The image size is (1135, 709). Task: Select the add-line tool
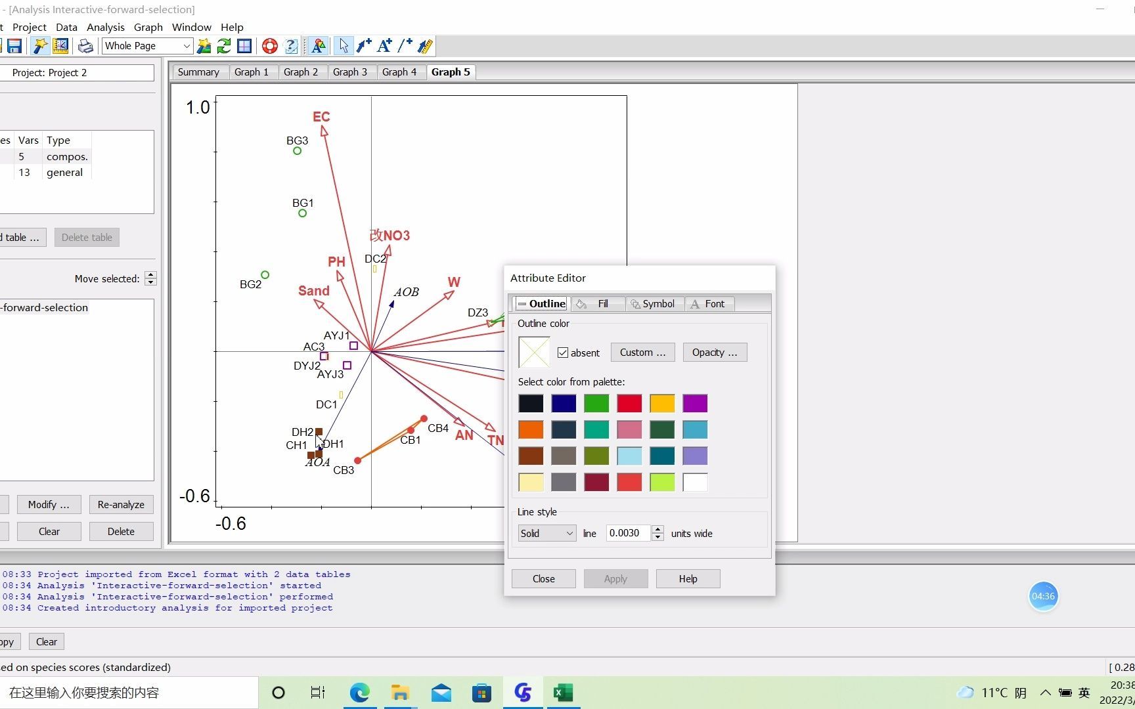pyautogui.click(x=405, y=46)
